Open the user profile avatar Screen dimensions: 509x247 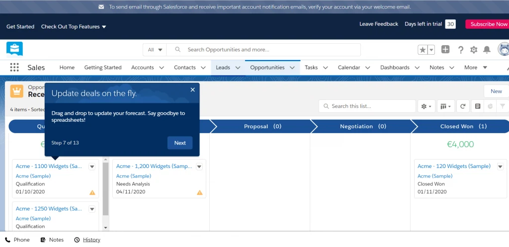pos(504,49)
